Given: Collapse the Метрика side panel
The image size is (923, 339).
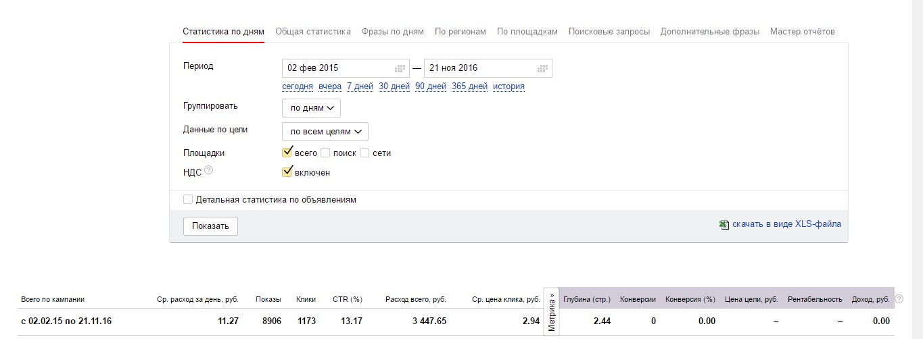Looking at the screenshot, I should (552, 312).
